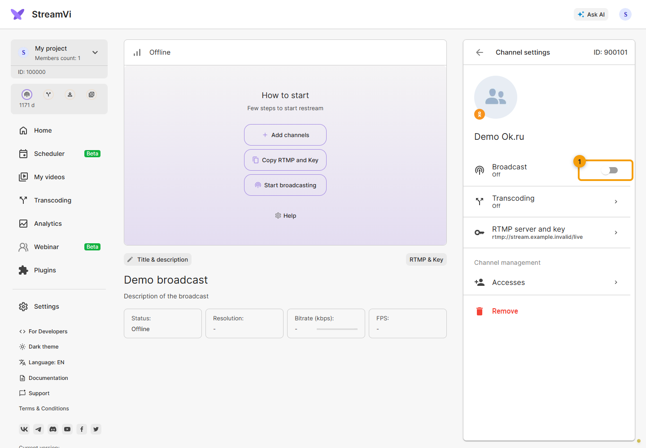
Task: Click the Add channels button
Action: coord(285,135)
